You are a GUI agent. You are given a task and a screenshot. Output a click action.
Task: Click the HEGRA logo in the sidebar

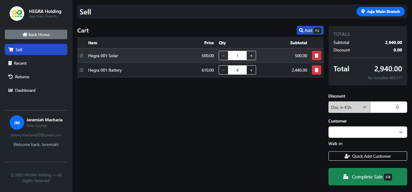click(17, 14)
